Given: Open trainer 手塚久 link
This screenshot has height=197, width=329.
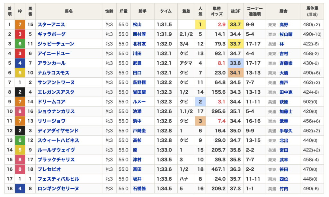Looking at the screenshot, I should click(x=286, y=131).
